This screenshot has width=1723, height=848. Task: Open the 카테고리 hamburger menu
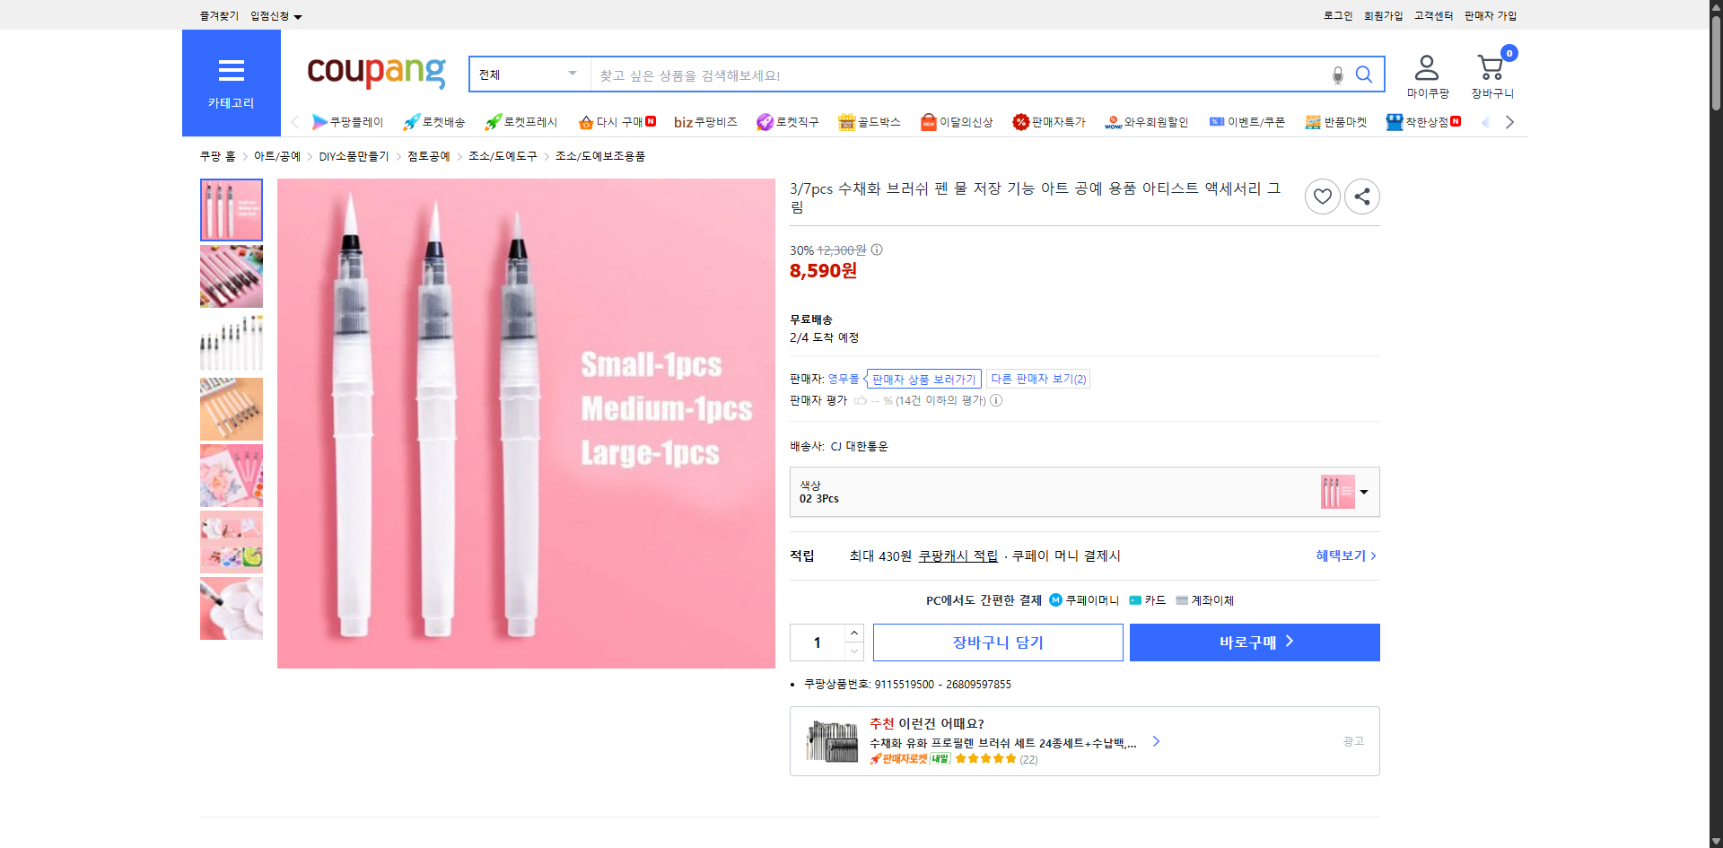pos(231,71)
